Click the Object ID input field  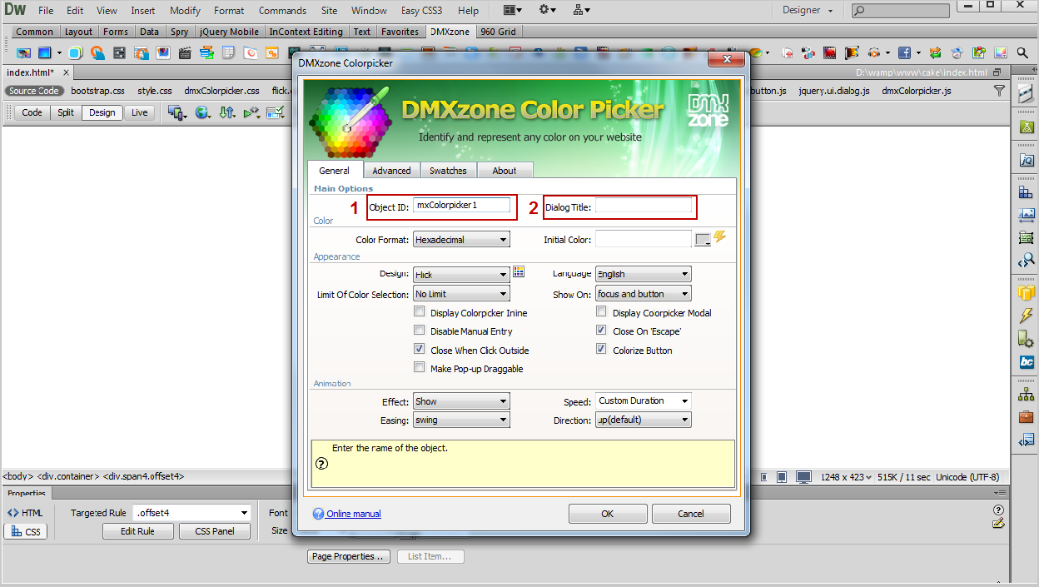point(461,205)
